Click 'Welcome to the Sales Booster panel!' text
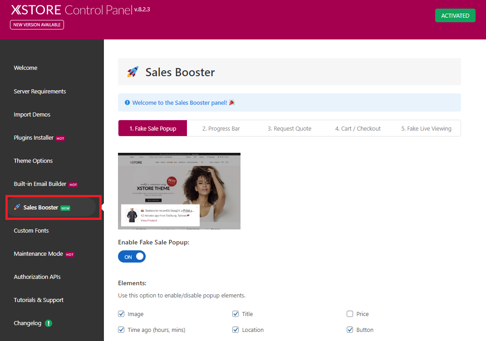 click(179, 102)
